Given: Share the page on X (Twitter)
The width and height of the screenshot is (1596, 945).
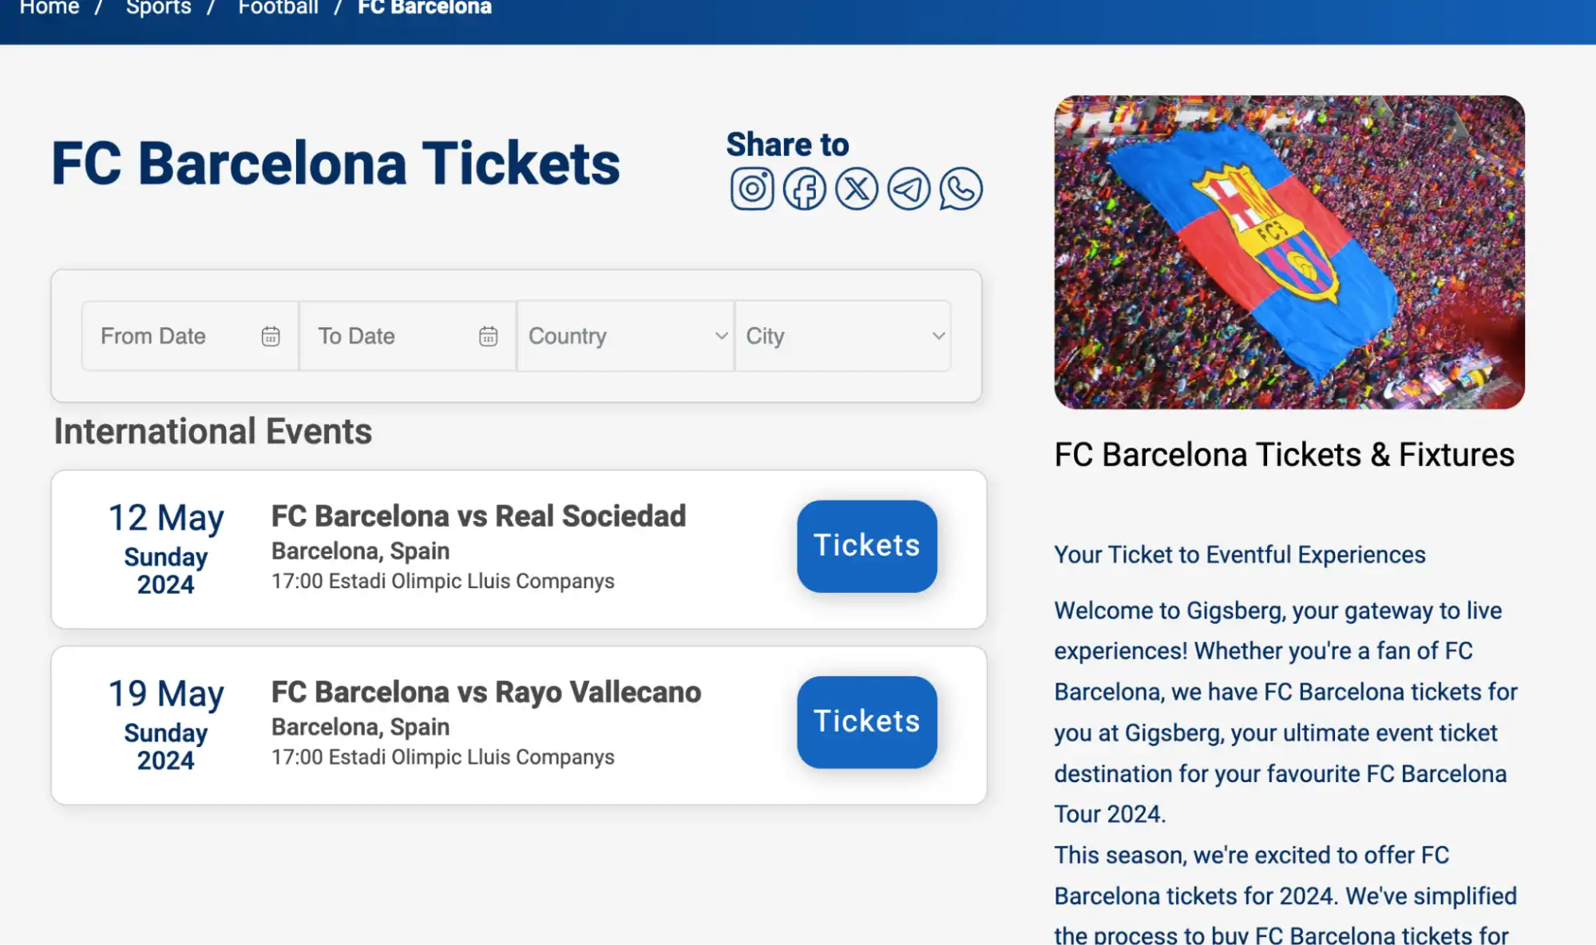Looking at the screenshot, I should 855,189.
